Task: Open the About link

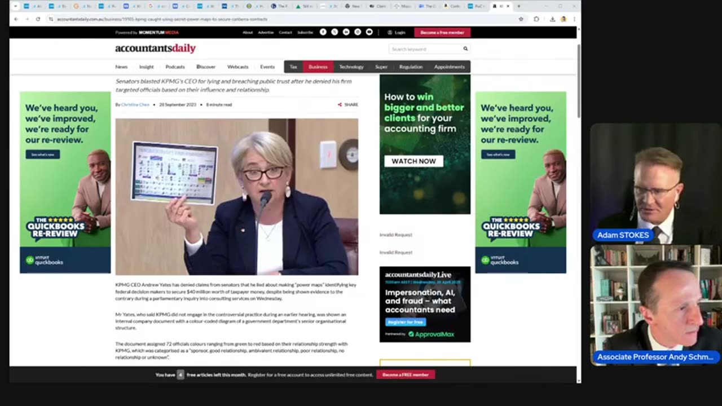Action: [248, 33]
